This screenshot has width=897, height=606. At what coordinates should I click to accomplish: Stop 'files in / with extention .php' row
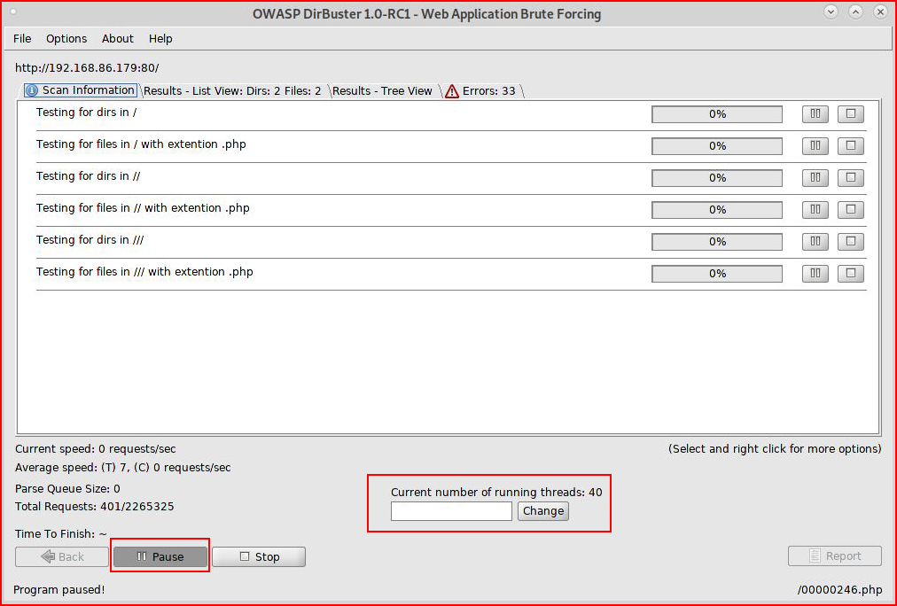point(851,146)
